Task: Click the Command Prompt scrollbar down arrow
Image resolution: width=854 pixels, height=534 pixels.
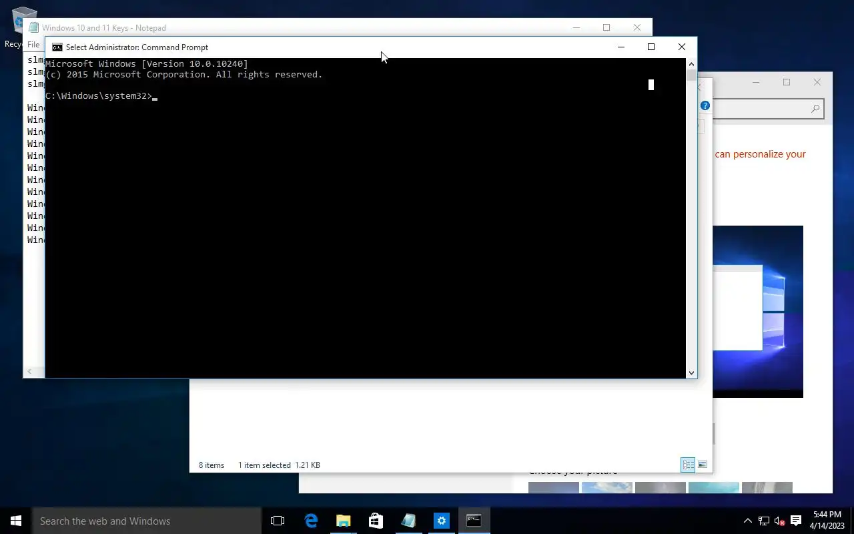Action: tap(691, 372)
